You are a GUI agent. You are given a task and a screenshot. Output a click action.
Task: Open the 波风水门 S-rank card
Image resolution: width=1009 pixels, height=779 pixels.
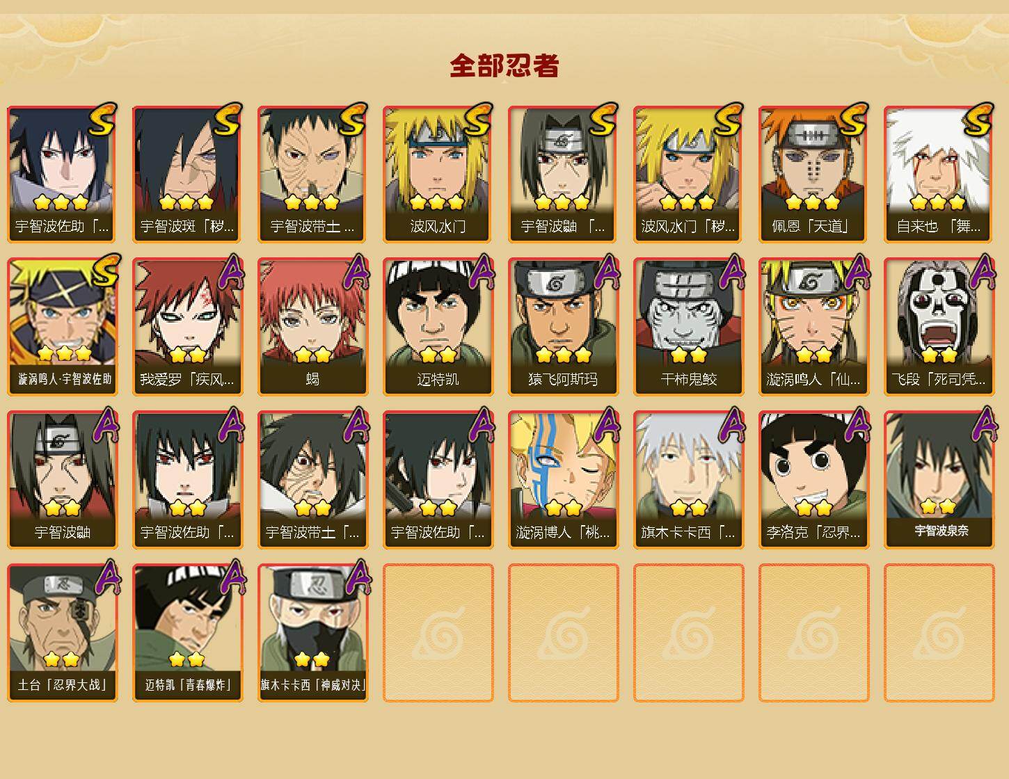438,174
